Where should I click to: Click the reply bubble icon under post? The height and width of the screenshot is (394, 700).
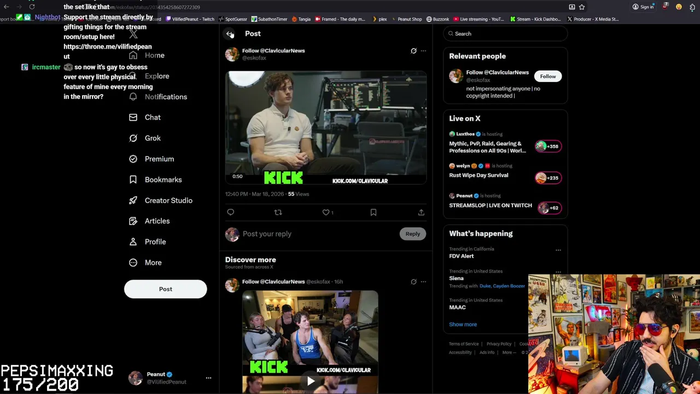click(231, 212)
